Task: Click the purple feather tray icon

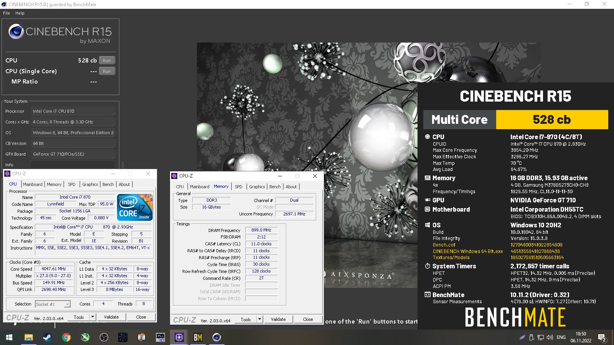Action: coord(522,337)
